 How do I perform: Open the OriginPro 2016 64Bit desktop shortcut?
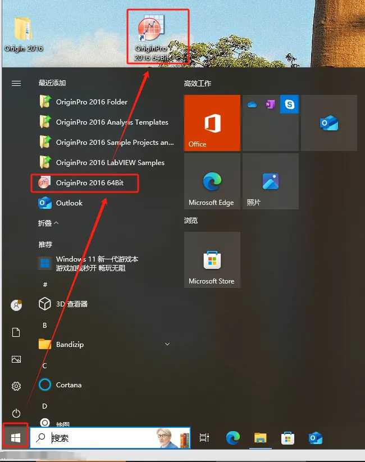tap(151, 38)
